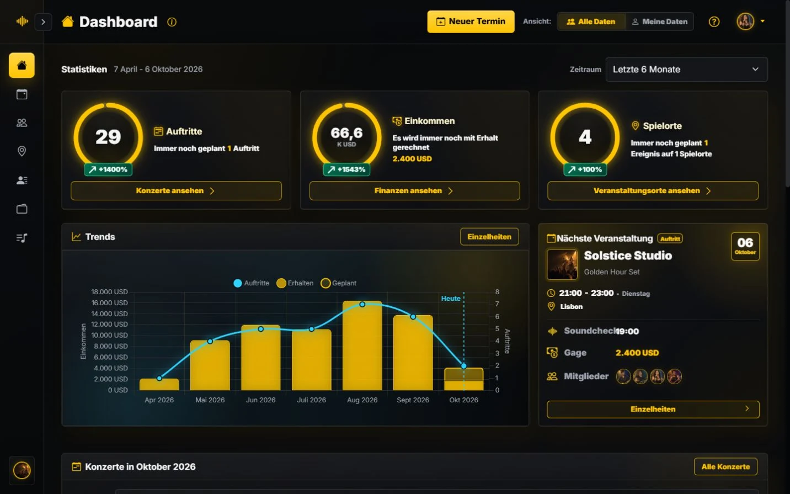The image size is (790, 494).
Task: Expand the sidebar with the chevron button
Action: pyautogui.click(x=43, y=22)
